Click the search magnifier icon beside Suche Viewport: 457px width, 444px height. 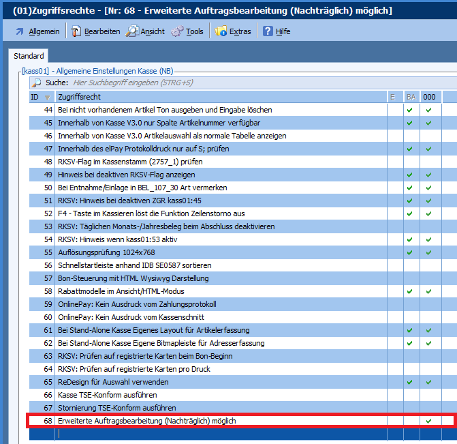pos(37,83)
